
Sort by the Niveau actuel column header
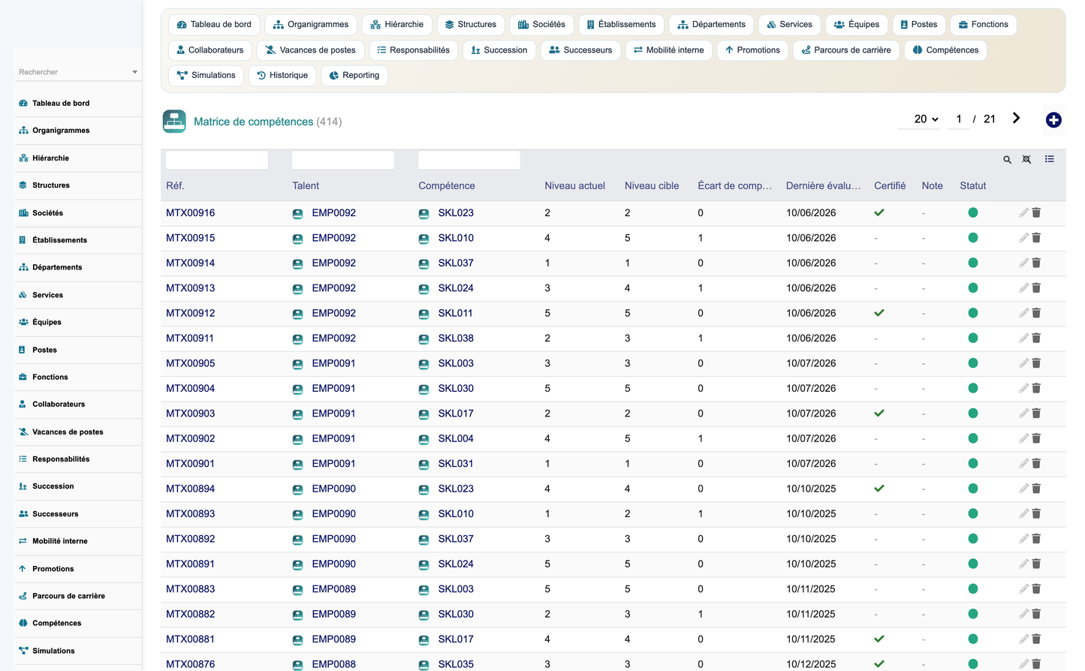point(574,186)
